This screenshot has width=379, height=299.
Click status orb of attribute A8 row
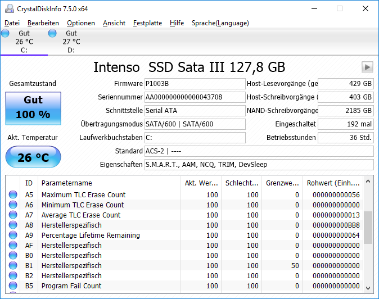13,225
